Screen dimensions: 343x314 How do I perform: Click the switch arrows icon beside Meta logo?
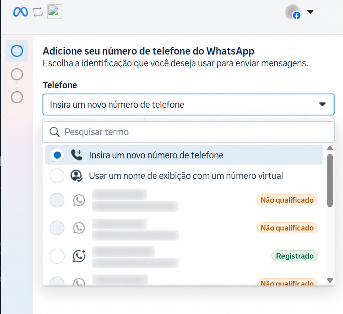[x=37, y=12]
